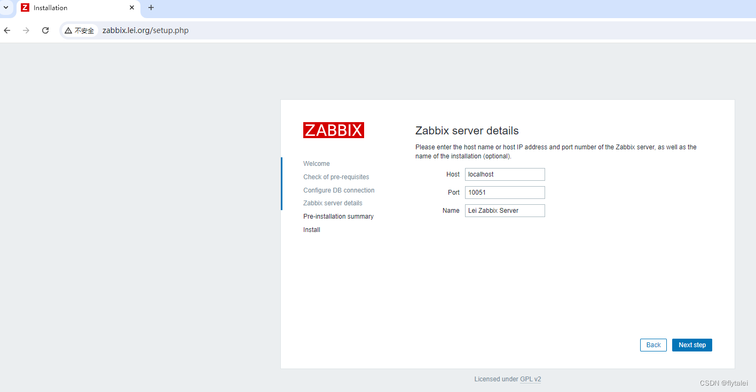Click the address bar URL zabbix.lei.org/setup.php
Image resolution: width=756 pixels, height=392 pixels.
(145, 30)
